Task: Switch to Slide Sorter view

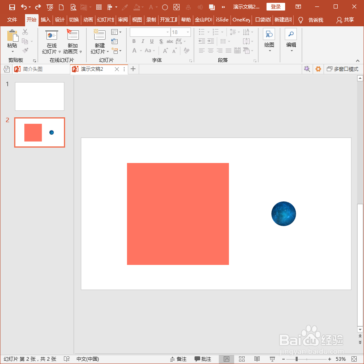Action: coord(242,359)
